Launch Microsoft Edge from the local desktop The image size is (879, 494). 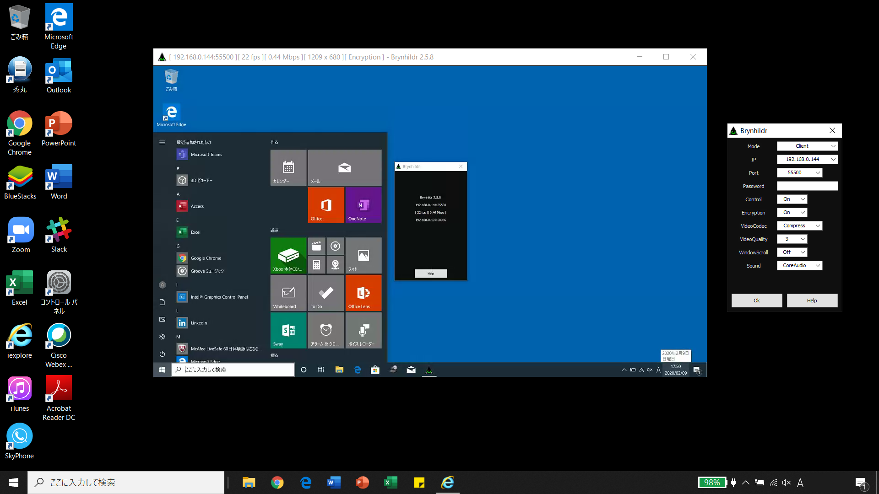(59, 27)
